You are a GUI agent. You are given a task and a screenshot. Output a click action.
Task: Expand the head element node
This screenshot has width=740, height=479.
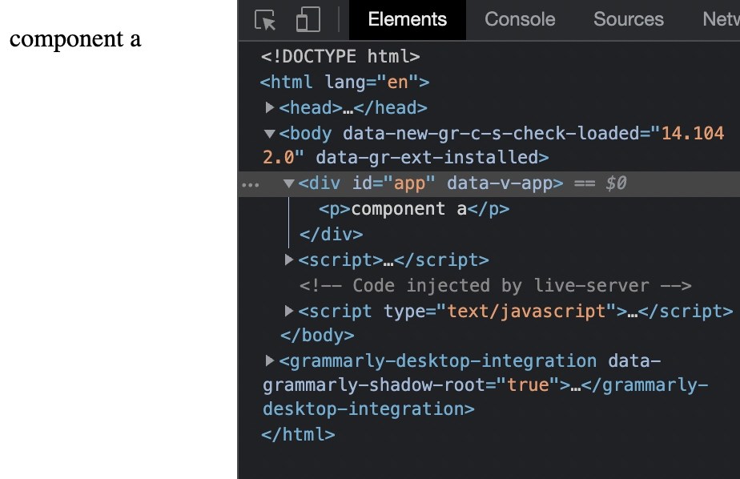(x=271, y=107)
